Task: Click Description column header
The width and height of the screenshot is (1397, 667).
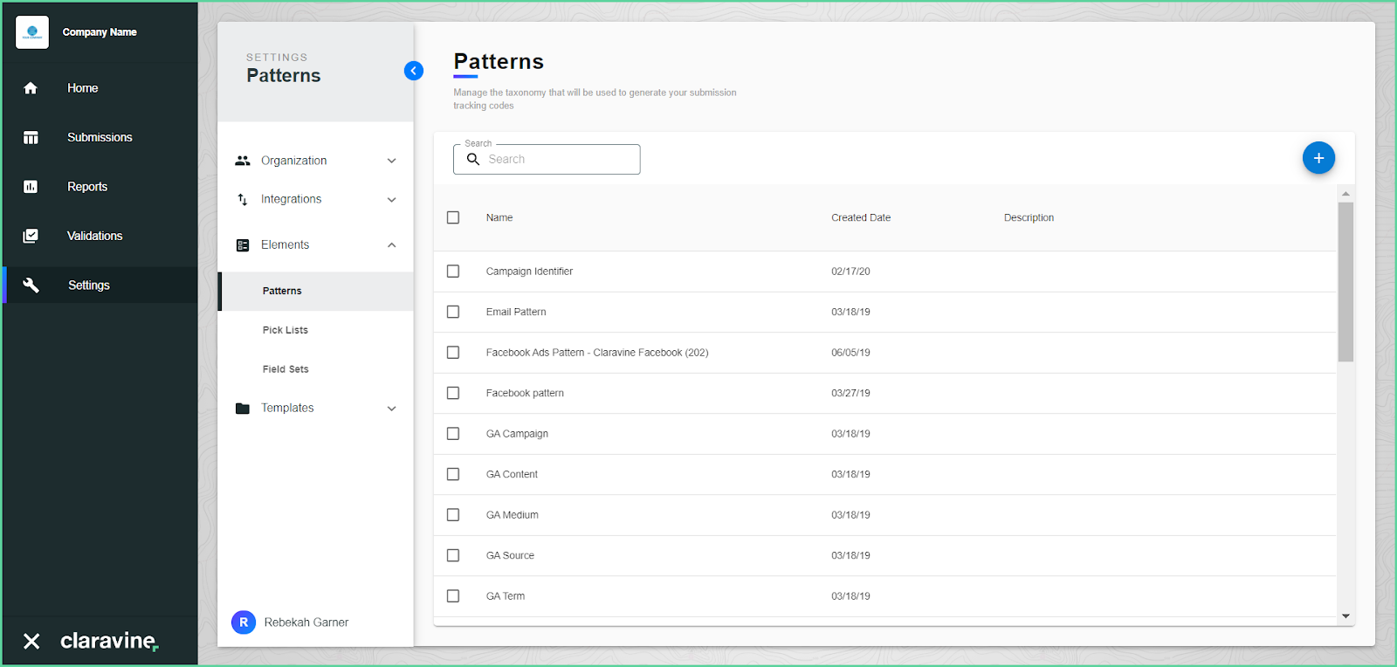Action: (x=1029, y=217)
